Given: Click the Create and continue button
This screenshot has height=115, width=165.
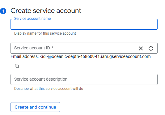Looking at the screenshot, I should pos(35,107).
